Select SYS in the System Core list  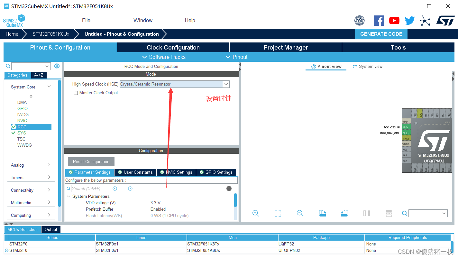tap(22, 133)
